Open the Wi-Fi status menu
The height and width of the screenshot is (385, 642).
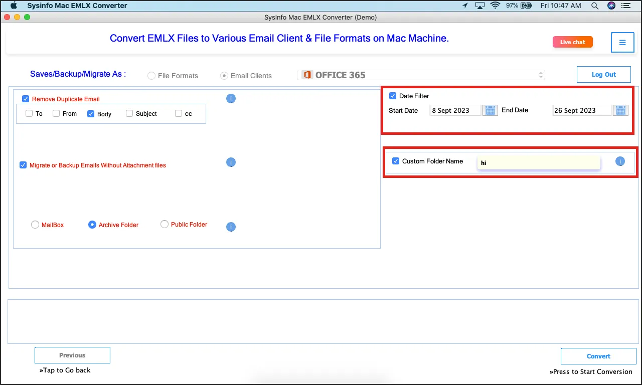pyautogui.click(x=496, y=6)
